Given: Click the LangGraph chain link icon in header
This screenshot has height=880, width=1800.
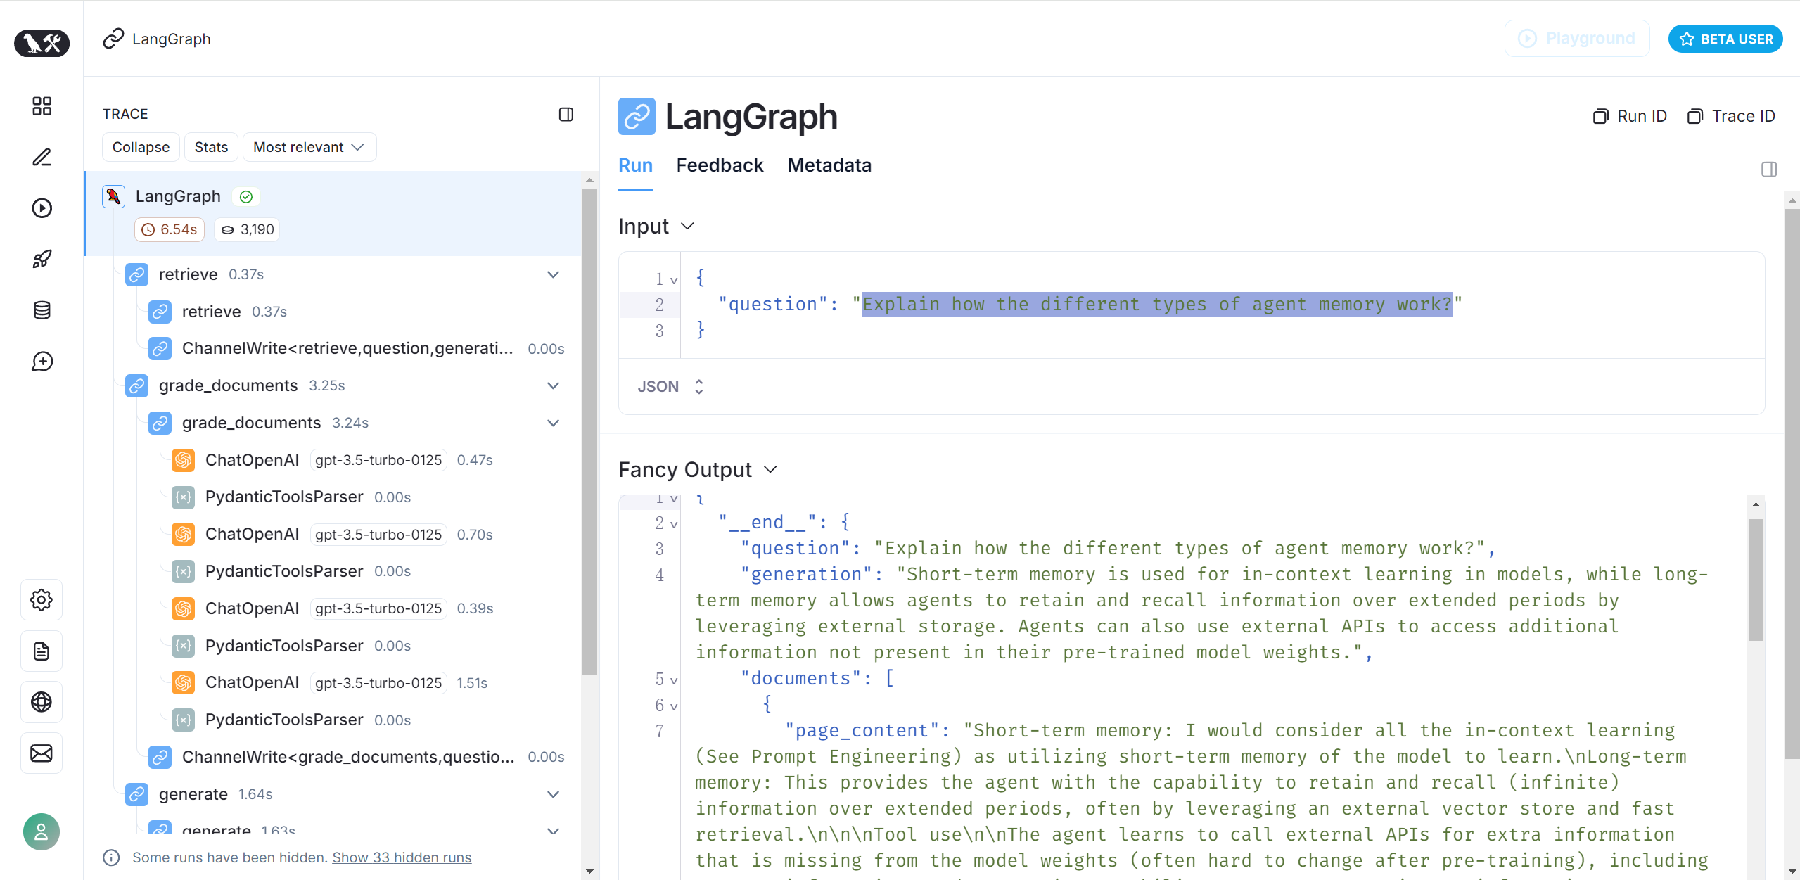Looking at the screenshot, I should pyautogui.click(x=113, y=39).
